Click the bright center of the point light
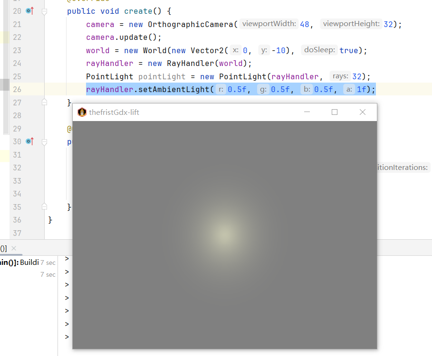 pyautogui.click(x=224, y=234)
